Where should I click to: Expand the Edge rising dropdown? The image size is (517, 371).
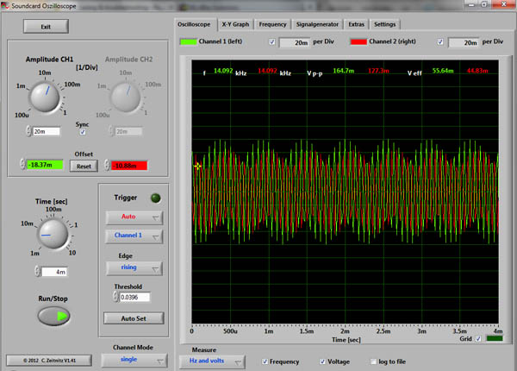click(x=133, y=267)
